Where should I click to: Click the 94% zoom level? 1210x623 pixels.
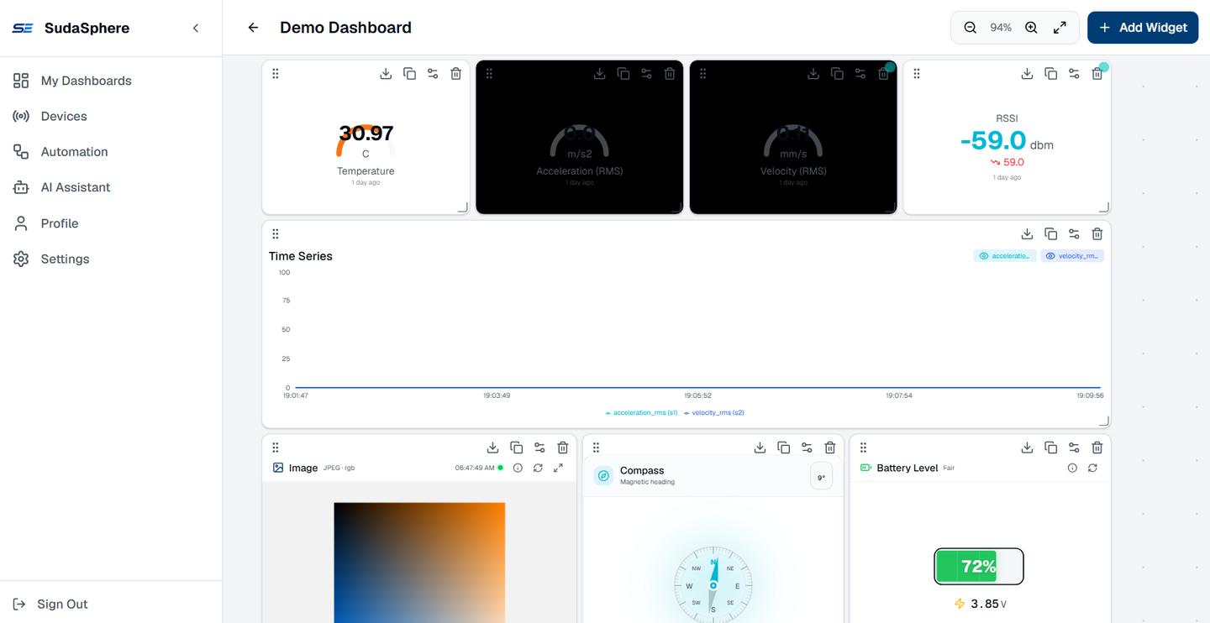pos(1001,28)
